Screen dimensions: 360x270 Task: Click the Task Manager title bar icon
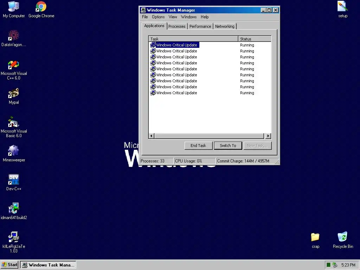(143, 10)
